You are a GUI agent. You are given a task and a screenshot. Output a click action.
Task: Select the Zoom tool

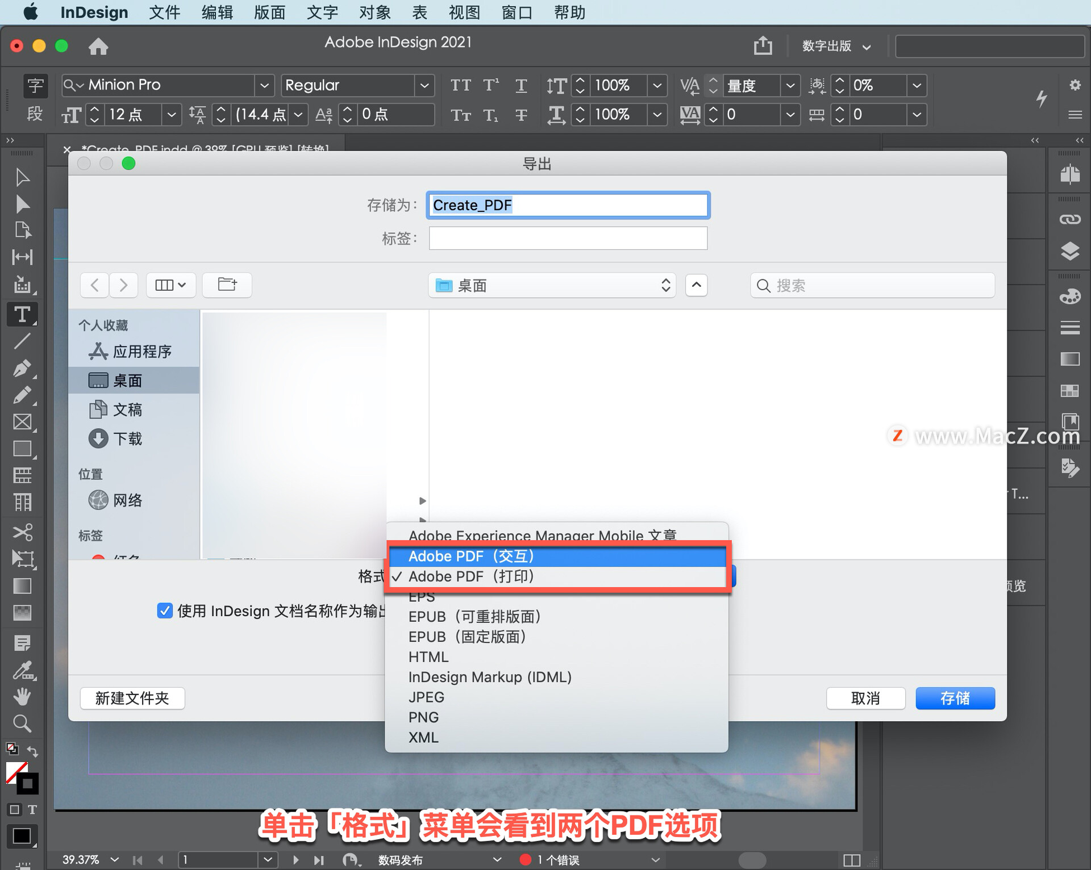[22, 723]
